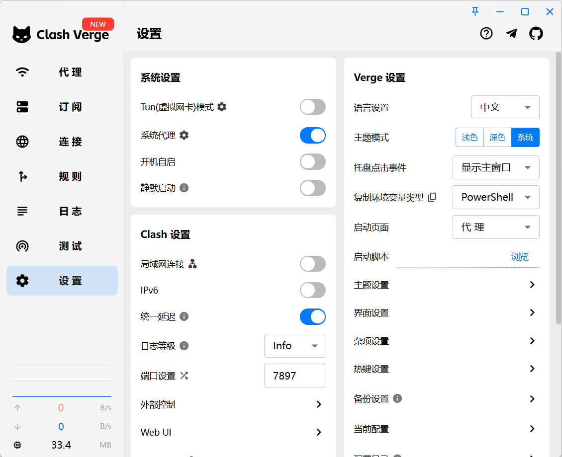The height and width of the screenshot is (457, 562).
Task: Open the Telegram channel icon
Action: (x=511, y=34)
